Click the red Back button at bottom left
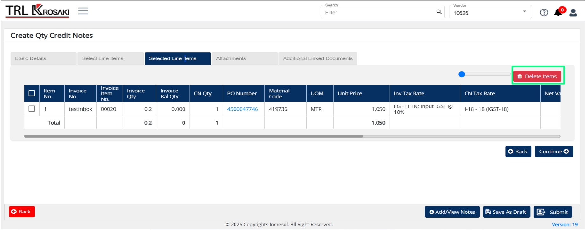The height and width of the screenshot is (230, 585). pos(22,212)
